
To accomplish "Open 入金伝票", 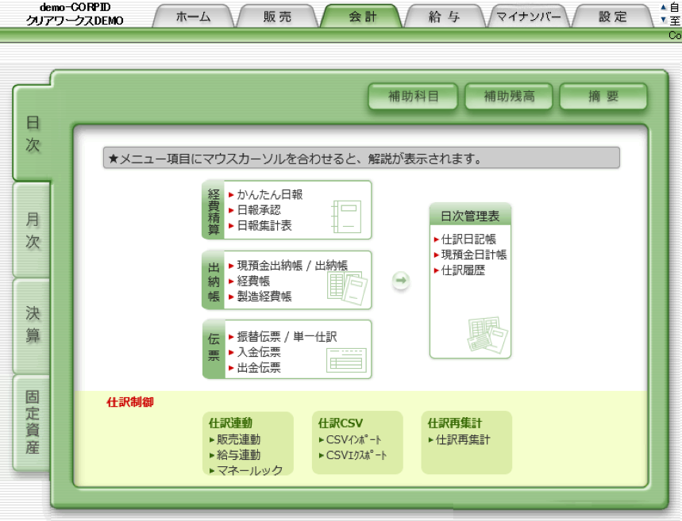I will 259,352.
